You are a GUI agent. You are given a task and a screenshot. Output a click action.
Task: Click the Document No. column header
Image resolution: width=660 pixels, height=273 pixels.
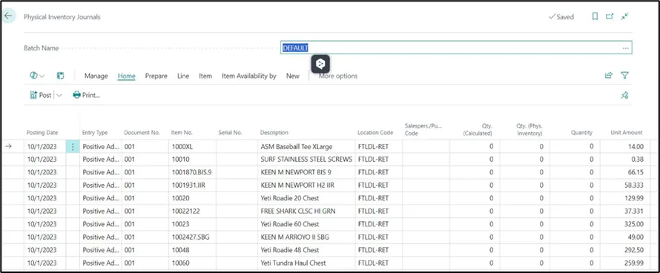pyautogui.click(x=142, y=132)
